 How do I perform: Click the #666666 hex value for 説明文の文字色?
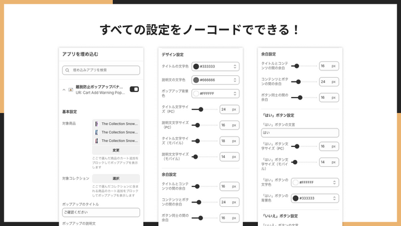click(207, 80)
